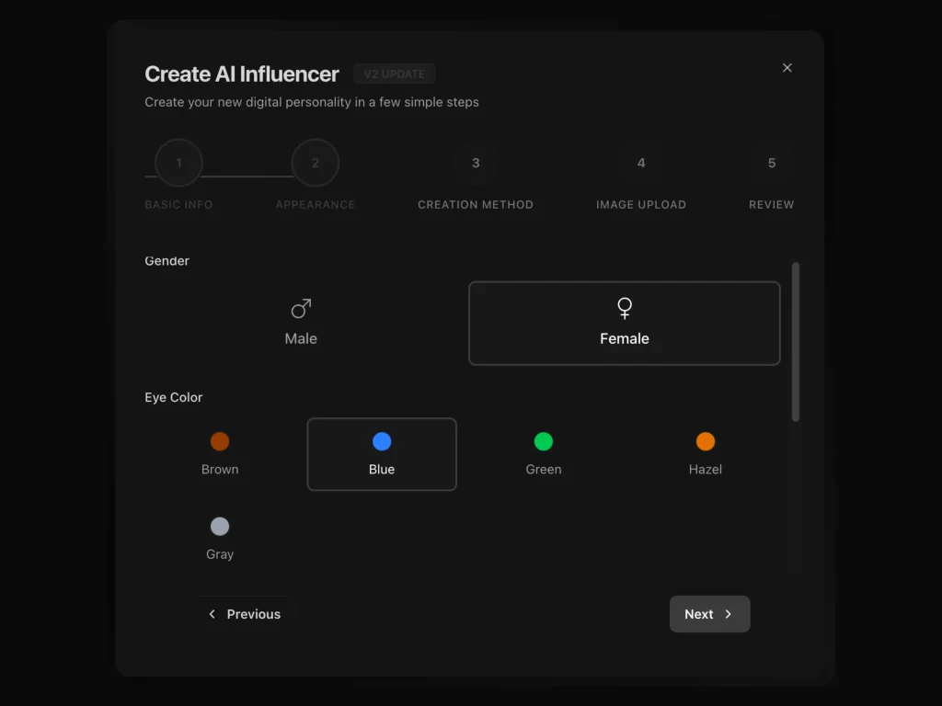Click the step 5 Review circle
The width and height of the screenshot is (942, 706).
pyautogui.click(x=771, y=163)
